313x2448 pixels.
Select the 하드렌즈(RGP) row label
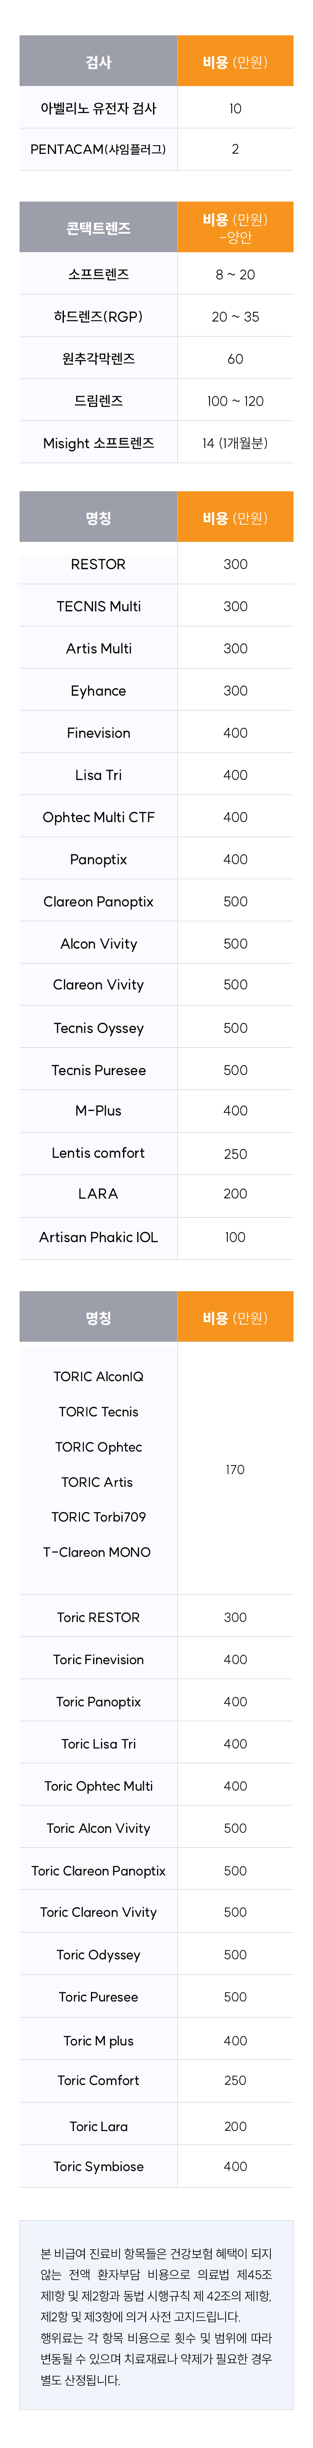coord(98,316)
